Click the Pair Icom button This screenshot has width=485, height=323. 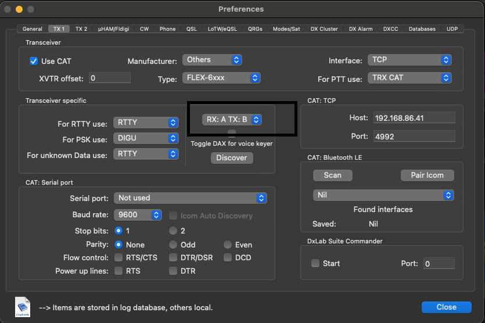pyautogui.click(x=427, y=175)
